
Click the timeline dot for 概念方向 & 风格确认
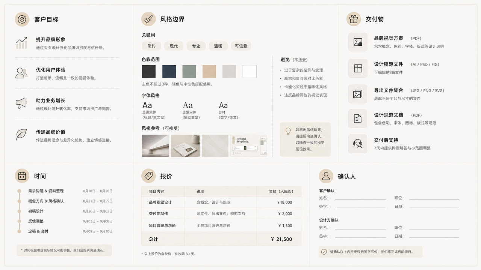(19, 201)
